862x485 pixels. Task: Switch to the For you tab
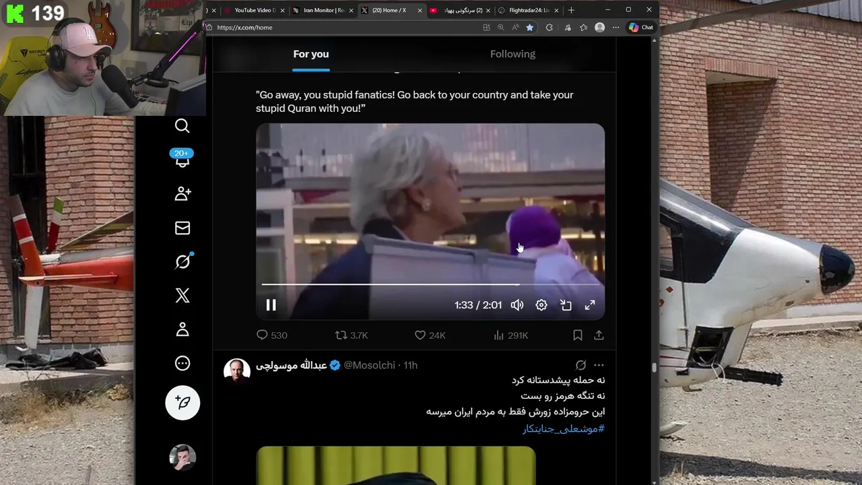pyautogui.click(x=311, y=54)
